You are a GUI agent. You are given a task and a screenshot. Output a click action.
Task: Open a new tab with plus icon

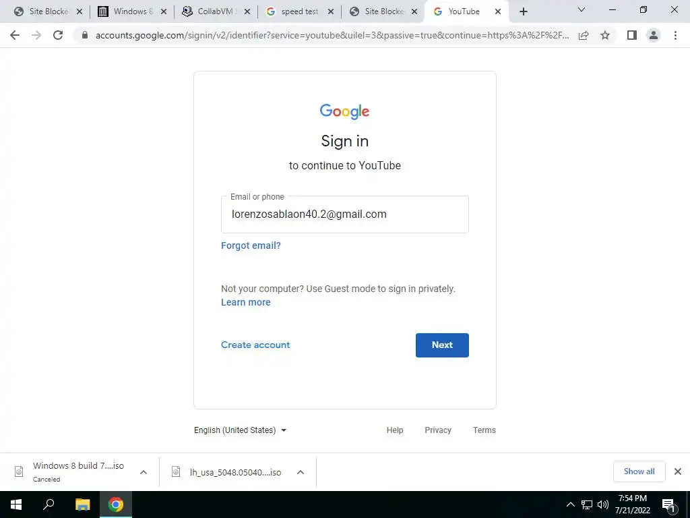[x=523, y=11]
